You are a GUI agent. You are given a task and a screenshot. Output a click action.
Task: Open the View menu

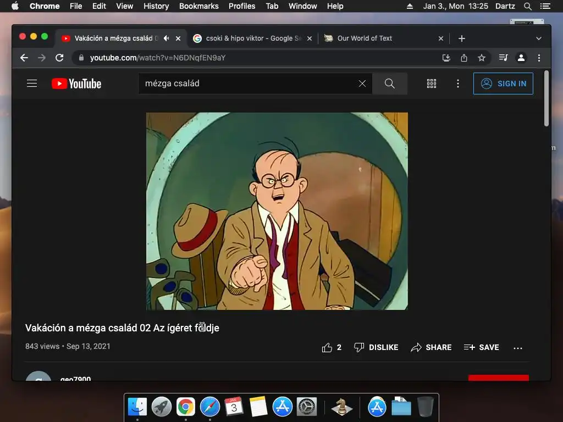click(125, 6)
